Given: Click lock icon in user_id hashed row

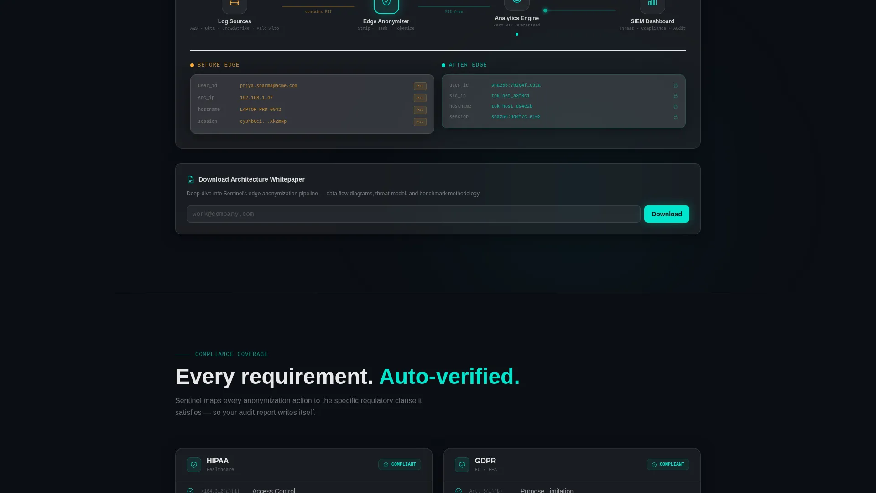Looking at the screenshot, I should coord(676,85).
